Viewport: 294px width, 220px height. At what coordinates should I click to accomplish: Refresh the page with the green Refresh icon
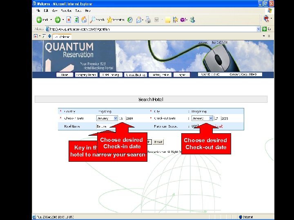[x=76, y=20]
